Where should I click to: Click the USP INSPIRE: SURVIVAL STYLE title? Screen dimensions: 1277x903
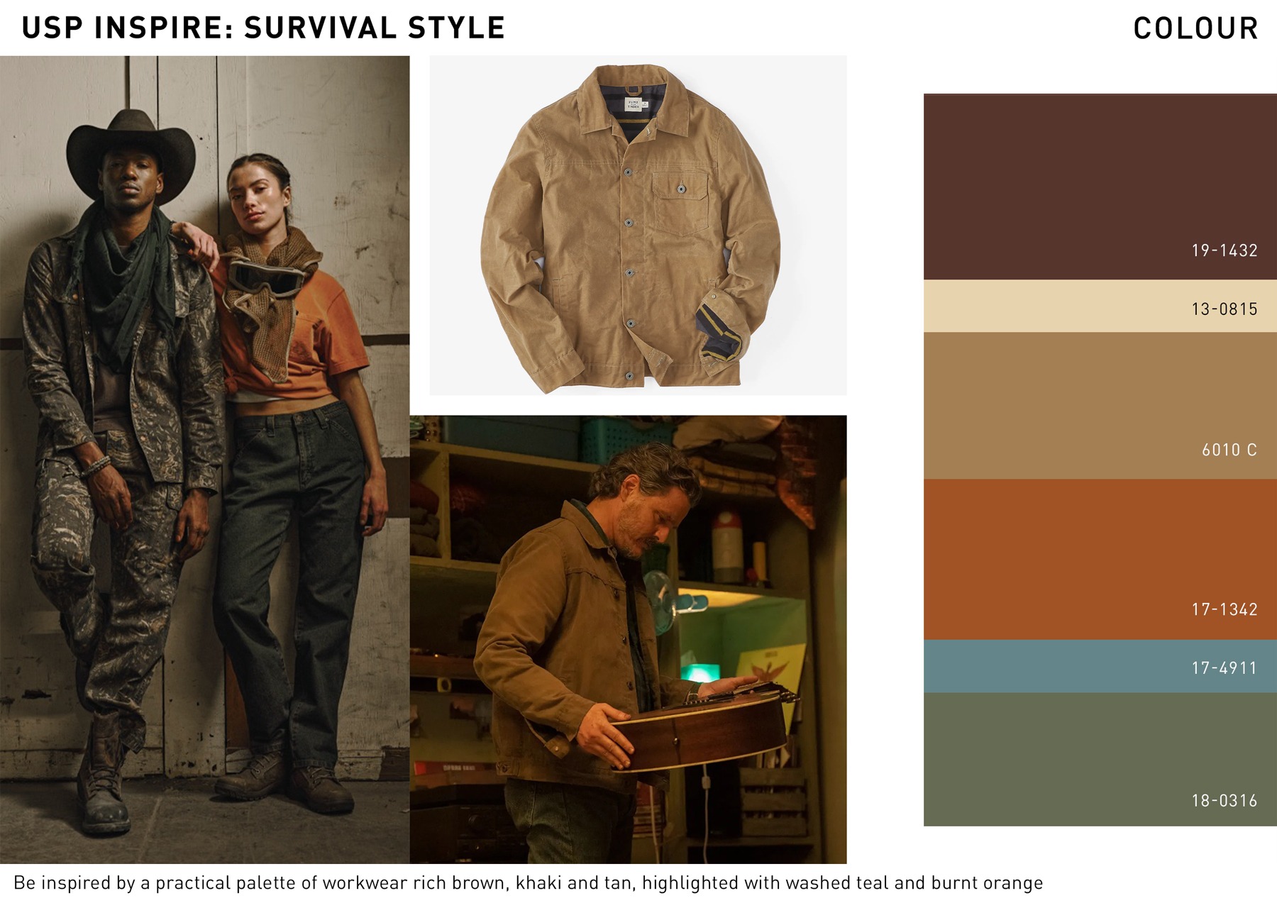click(263, 28)
